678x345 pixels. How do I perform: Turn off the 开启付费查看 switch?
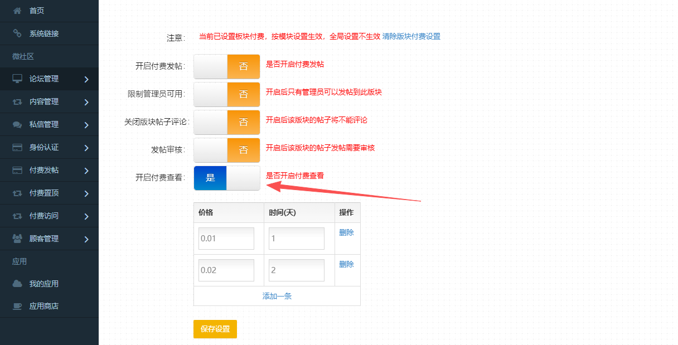click(x=227, y=178)
